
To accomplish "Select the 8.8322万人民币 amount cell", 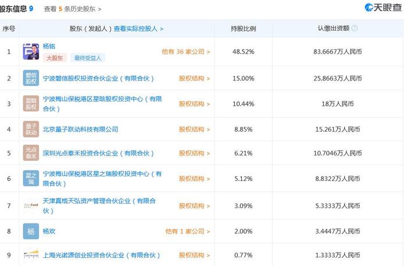I will click(338, 179).
